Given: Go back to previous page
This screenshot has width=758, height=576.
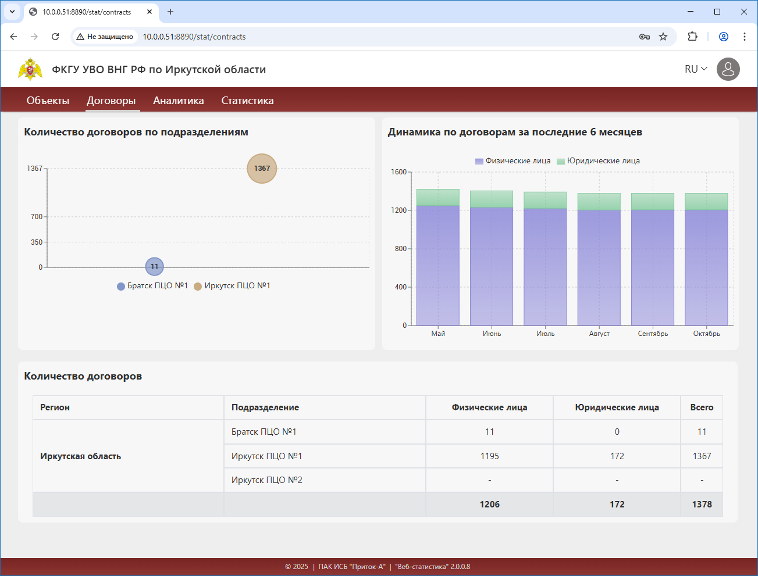Looking at the screenshot, I should [13, 37].
